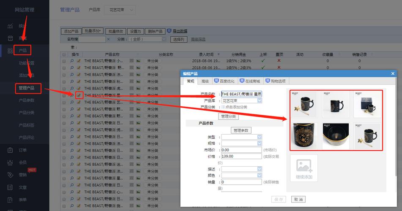Screen dimensions: 402x211
Task: Close the 编辑产品 dialog with the X
Action: tap(393, 74)
